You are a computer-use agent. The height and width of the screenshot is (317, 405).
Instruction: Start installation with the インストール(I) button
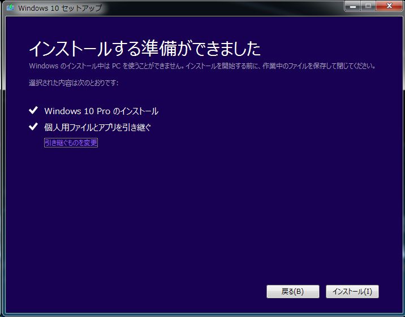(x=352, y=292)
